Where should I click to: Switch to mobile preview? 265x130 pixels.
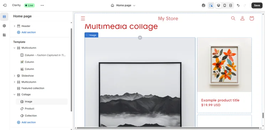[x=225, y=5]
